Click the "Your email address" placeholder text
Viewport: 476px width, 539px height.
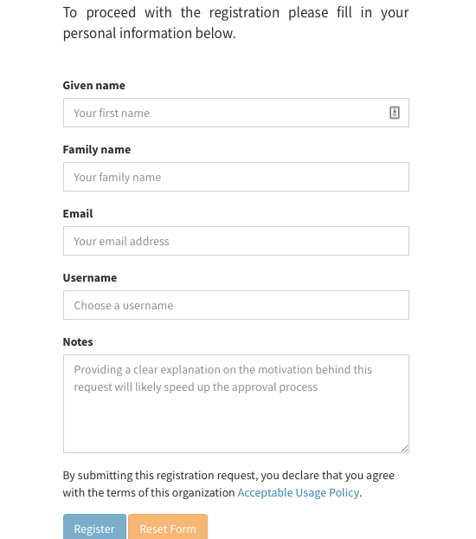(121, 241)
